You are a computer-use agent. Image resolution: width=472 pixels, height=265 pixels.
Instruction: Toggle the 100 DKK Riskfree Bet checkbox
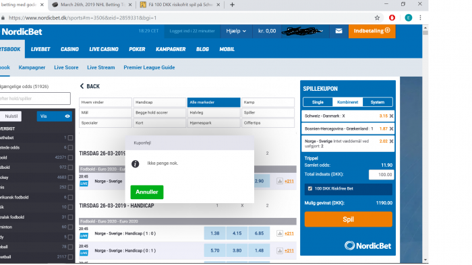(x=309, y=188)
